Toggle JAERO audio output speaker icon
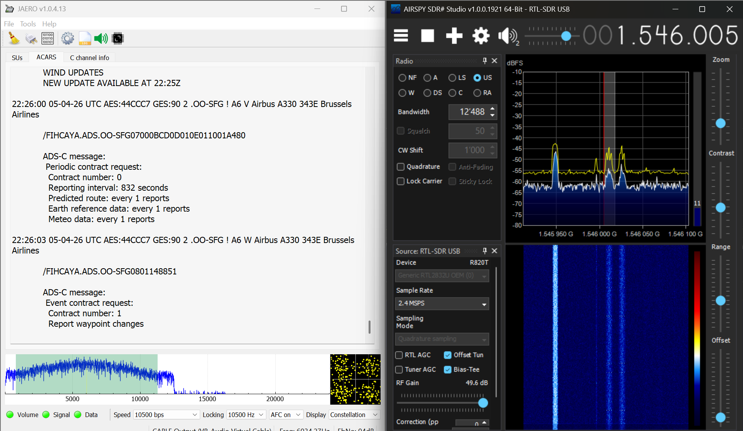The width and height of the screenshot is (743, 431). pos(101,38)
